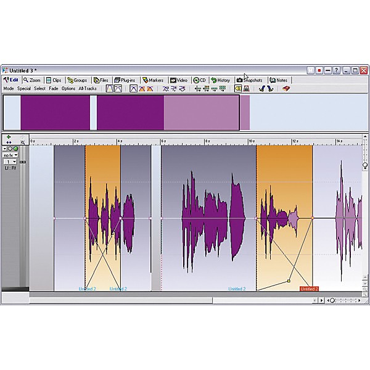Screen dimensions: 370x370
Task: Open the Video tab
Action: point(179,80)
